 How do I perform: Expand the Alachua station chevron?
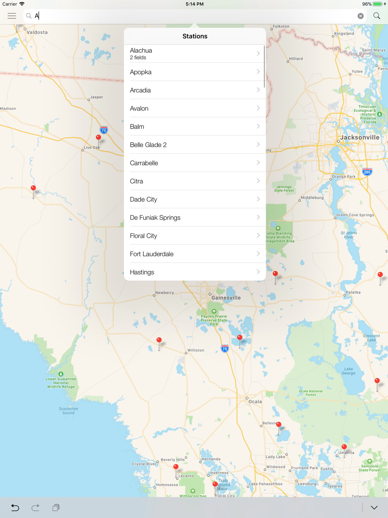pyautogui.click(x=258, y=54)
